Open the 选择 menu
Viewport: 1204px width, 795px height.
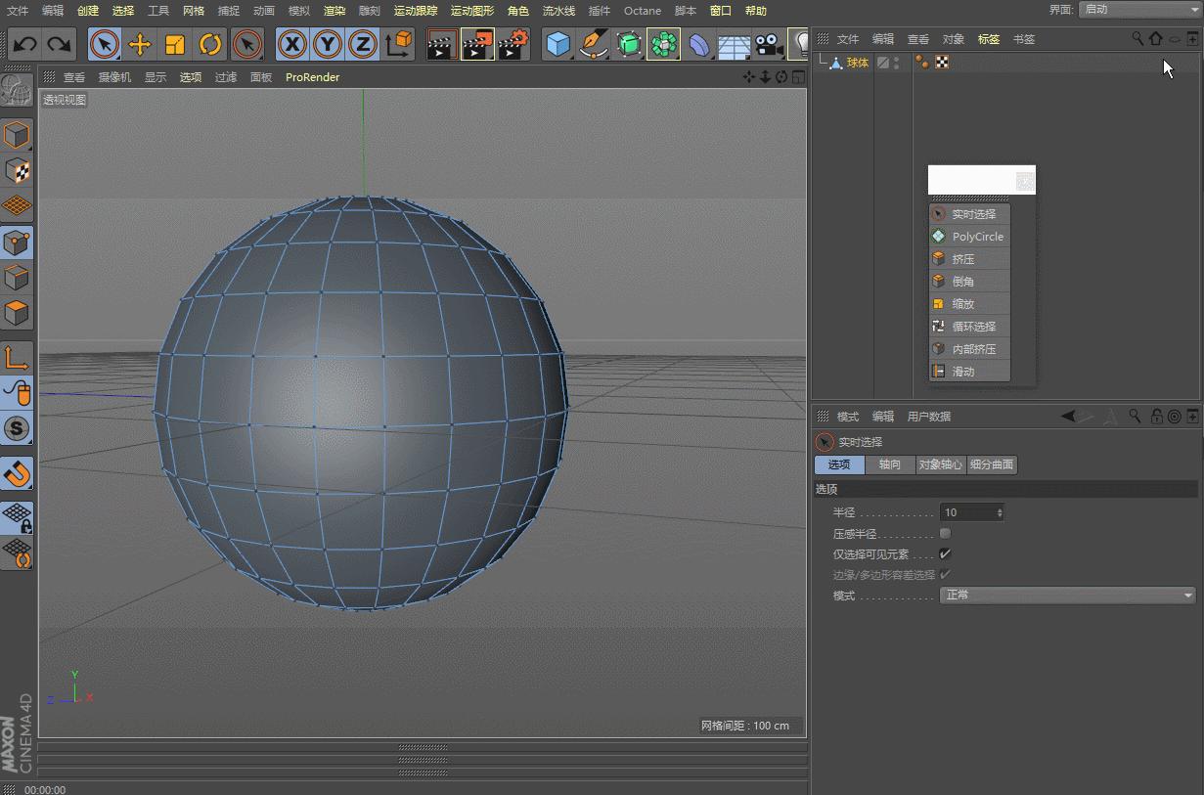[x=123, y=11]
